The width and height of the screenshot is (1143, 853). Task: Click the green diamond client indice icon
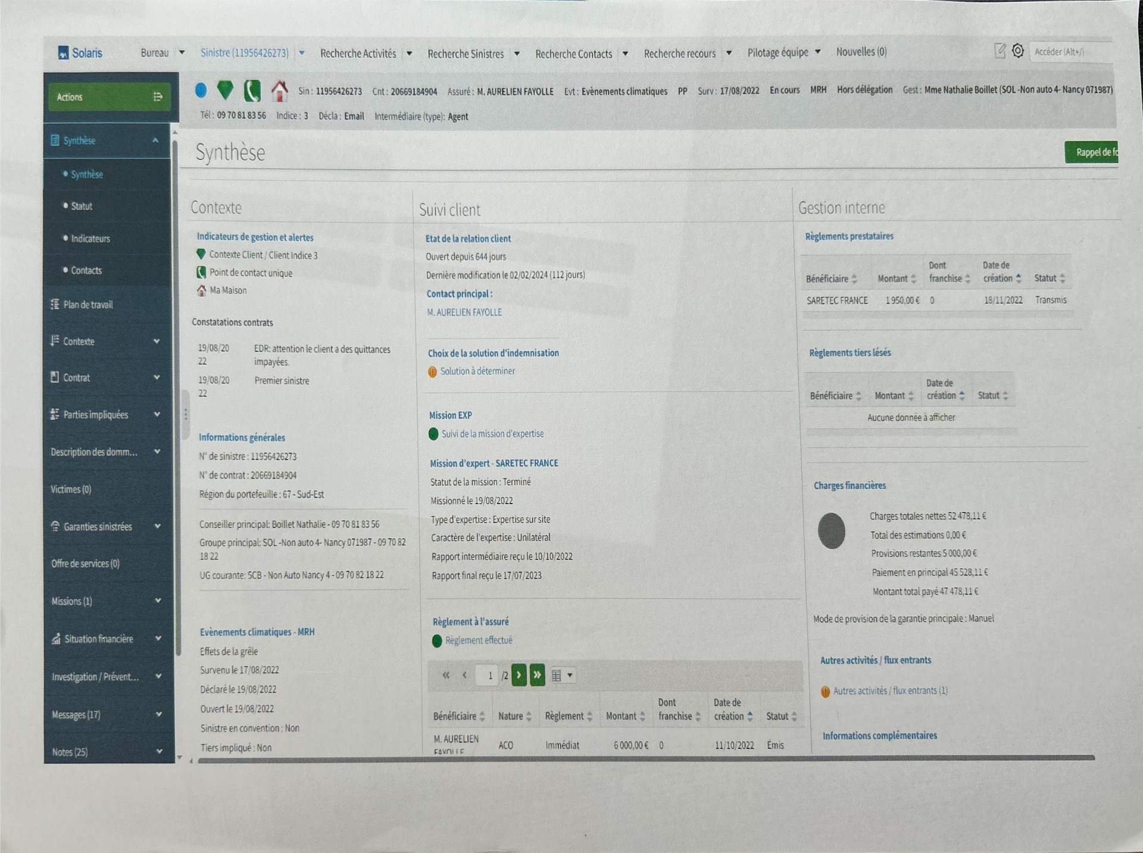(x=225, y=90)
